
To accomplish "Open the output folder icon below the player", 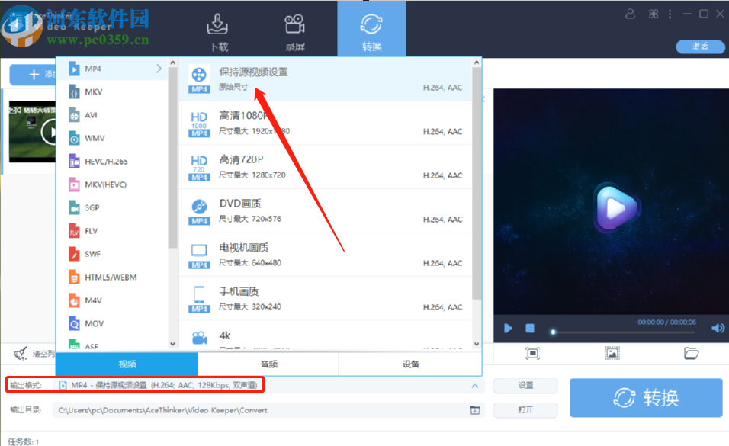I will click(x=691, y=353).
